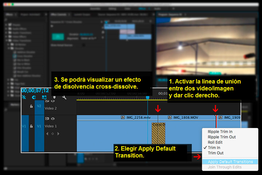
Task: Click fx badge on IMG_2258.m4v clip
Action: coord(123,117)
